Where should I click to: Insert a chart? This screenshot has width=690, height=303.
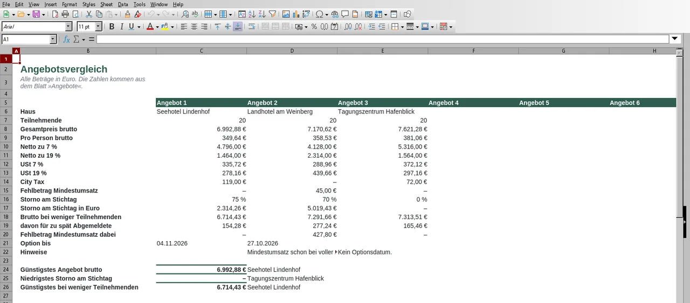(x=296, y=14)
